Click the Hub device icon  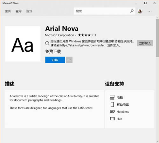pyautogui.click(x=112, y=119)
